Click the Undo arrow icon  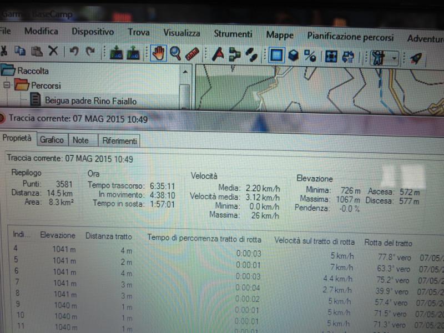coord(73,52)
